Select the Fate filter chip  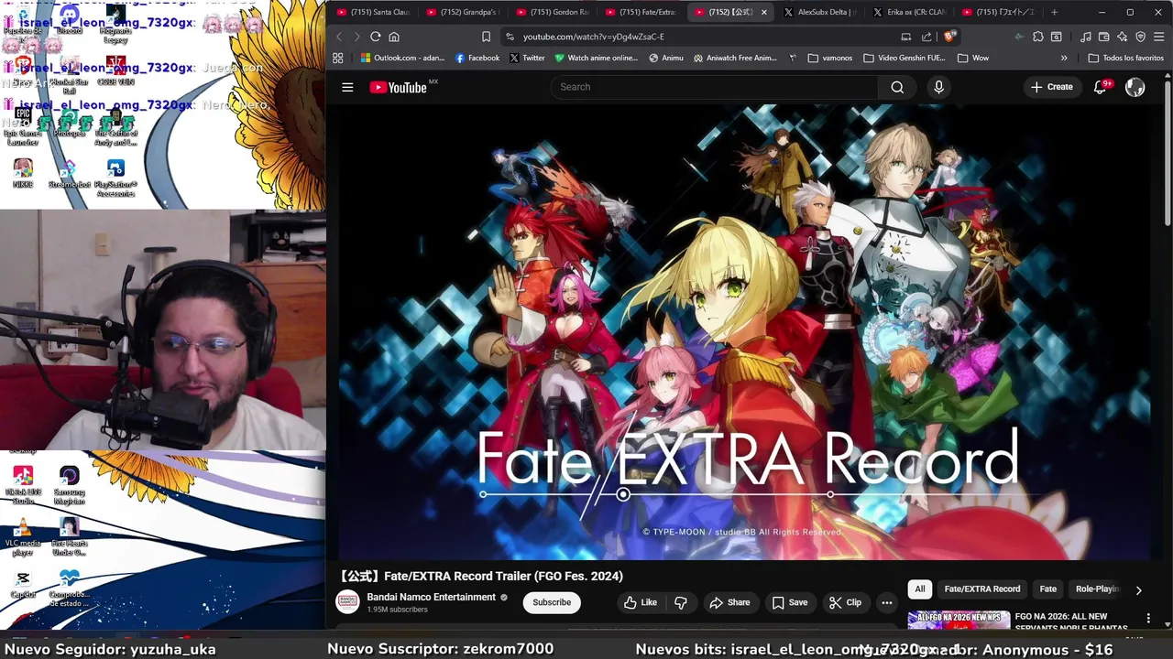point(1047,589)
